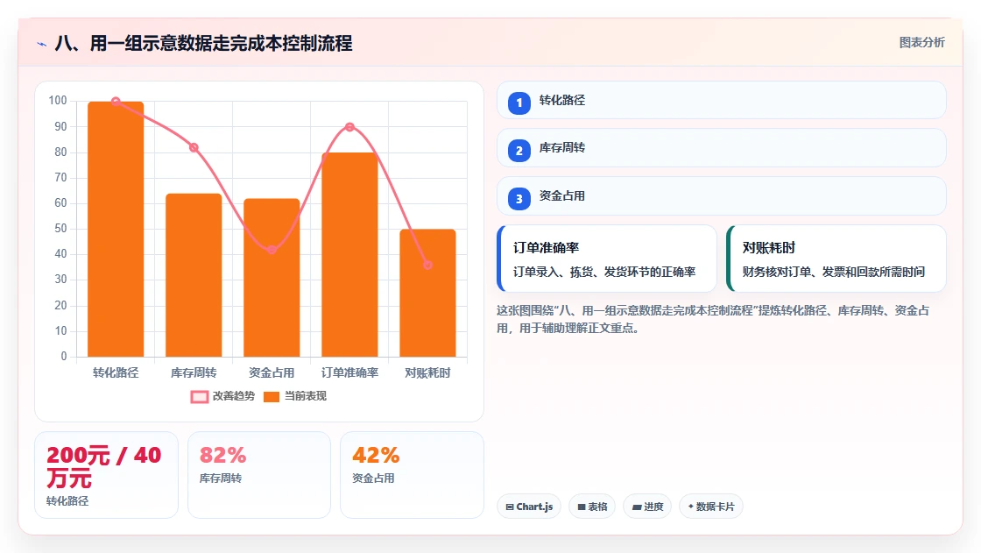This screenshot has width=981, height=553.
Task: Click the trend line point above 库存周转
Action: pos(194,148)
